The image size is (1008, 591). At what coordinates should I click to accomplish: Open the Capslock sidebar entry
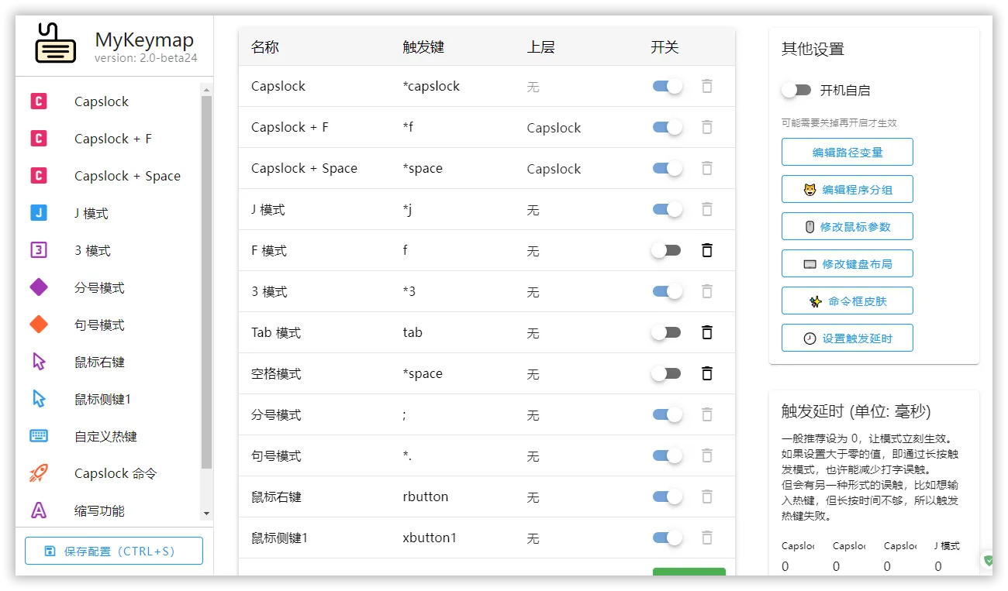click(x=108, y=101)
